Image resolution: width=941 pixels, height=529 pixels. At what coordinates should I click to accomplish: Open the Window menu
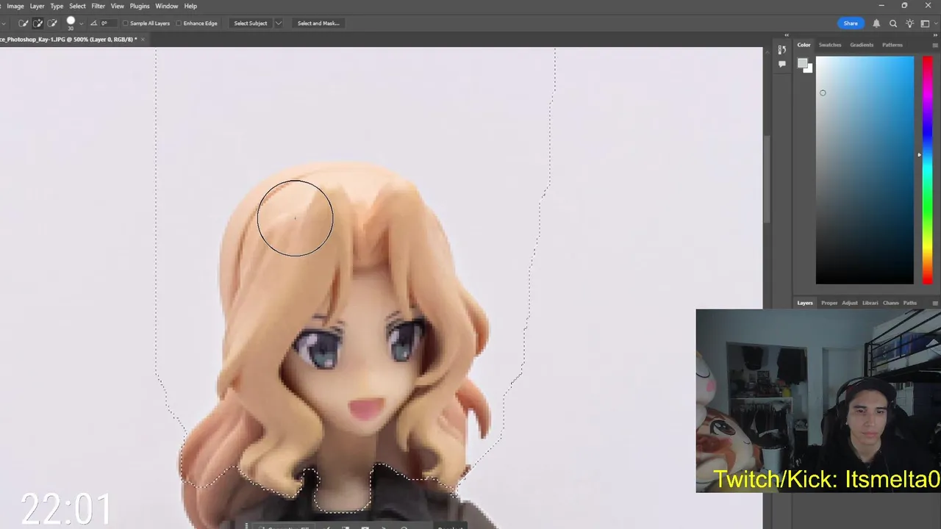click(x=167, y=6)
